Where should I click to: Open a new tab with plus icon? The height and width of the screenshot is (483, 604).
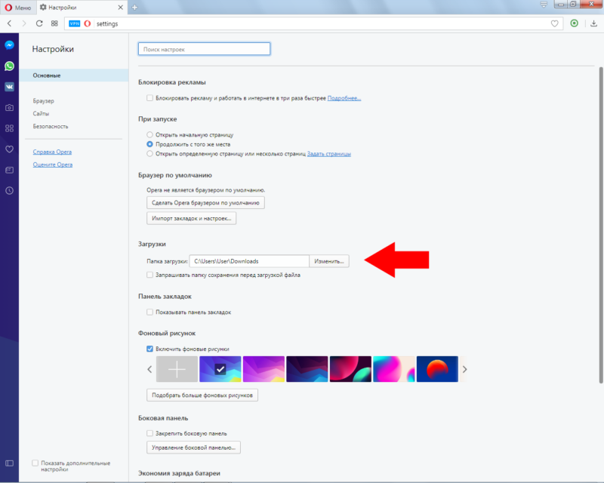(x=135, y=8)
